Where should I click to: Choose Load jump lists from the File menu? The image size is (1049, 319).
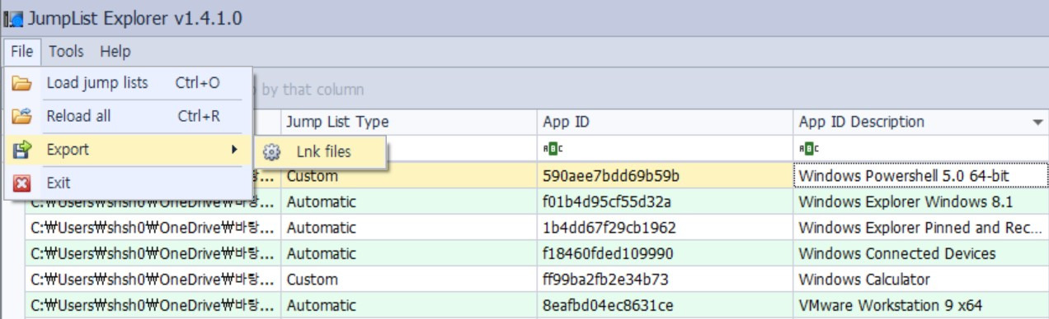coord(128,83)
